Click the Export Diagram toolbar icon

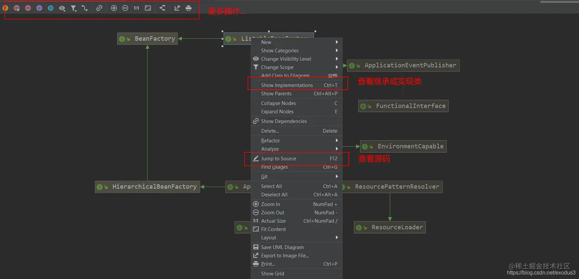tap(177, 8)
